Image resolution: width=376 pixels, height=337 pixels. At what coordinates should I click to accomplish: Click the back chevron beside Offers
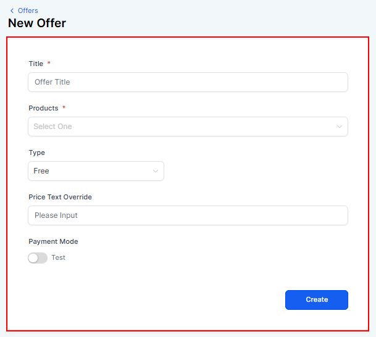(x=12, y=10)
